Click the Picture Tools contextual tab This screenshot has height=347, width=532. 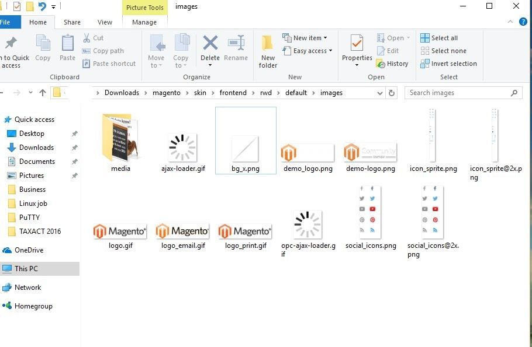(x=145, y=8)
